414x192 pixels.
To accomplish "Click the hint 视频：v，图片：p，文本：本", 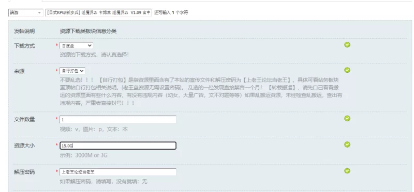I will (x=94, y=130).
